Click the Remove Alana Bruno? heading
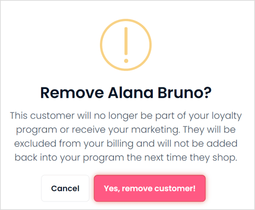 point(126,93)
